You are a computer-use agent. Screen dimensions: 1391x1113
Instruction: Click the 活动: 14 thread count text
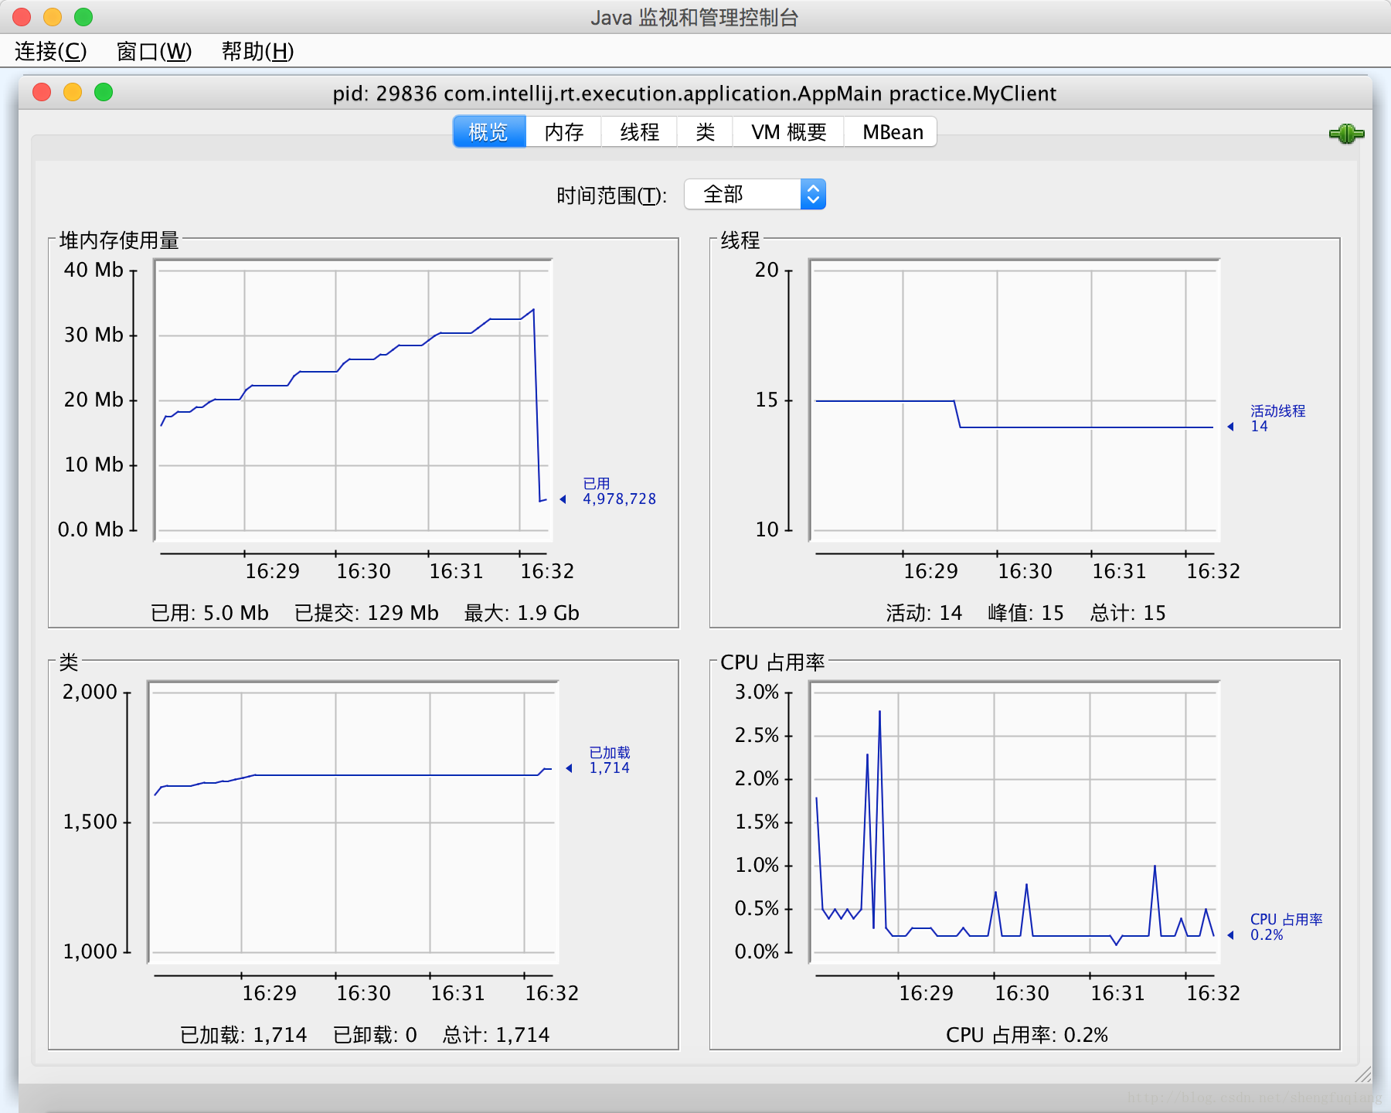tap(924, 613)
